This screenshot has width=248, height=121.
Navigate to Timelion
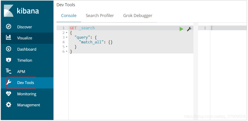pyautogui.click(x=27, y=60)
